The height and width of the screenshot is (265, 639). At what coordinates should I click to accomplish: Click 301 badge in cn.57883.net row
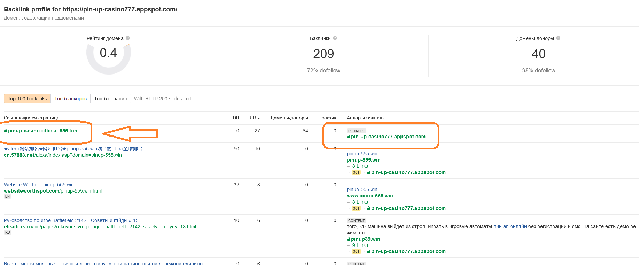click(356, 172)
